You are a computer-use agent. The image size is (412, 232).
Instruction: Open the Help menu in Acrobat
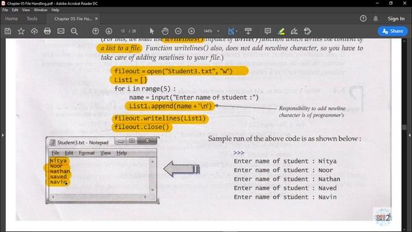[55, 10]
